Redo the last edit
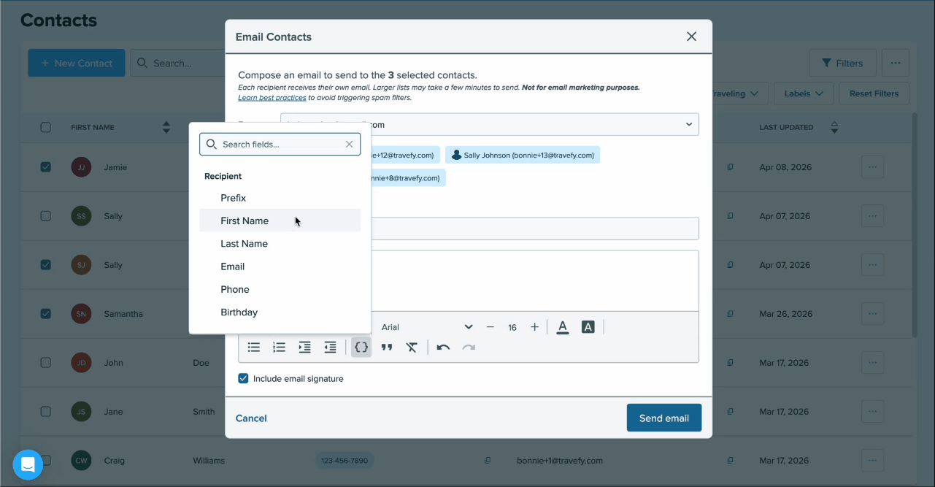 tap(469, 348)
